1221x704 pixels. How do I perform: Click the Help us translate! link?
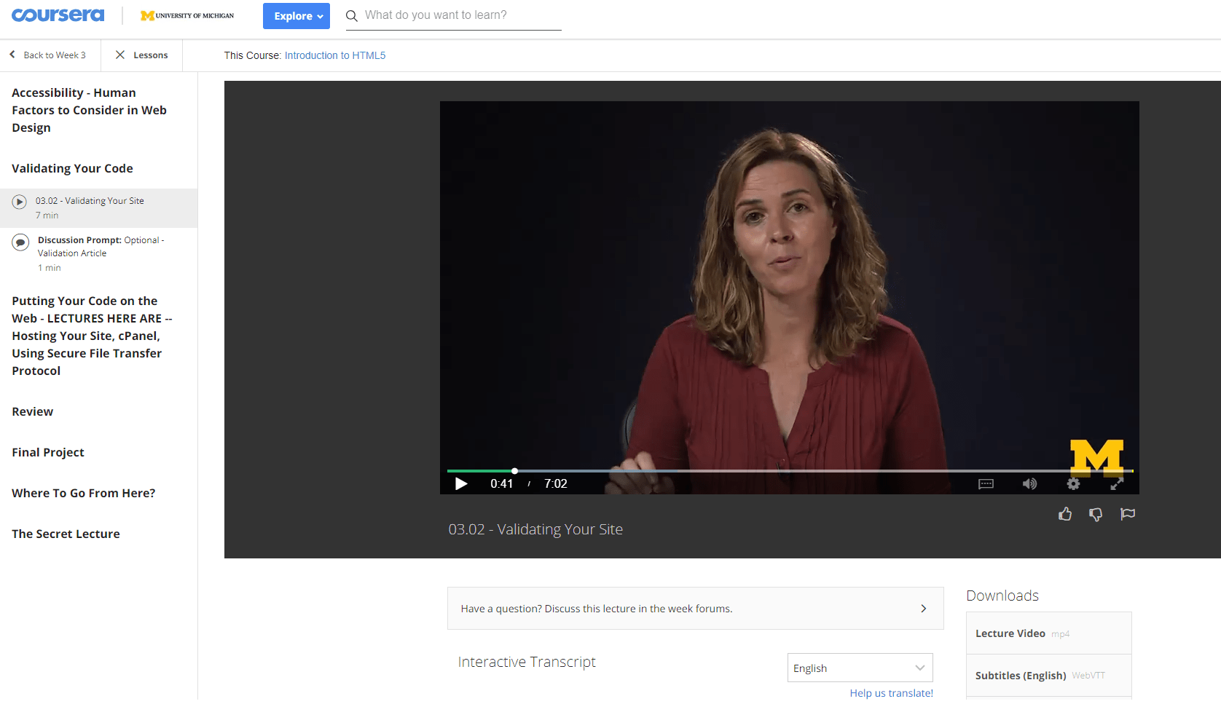click(892, 693)
